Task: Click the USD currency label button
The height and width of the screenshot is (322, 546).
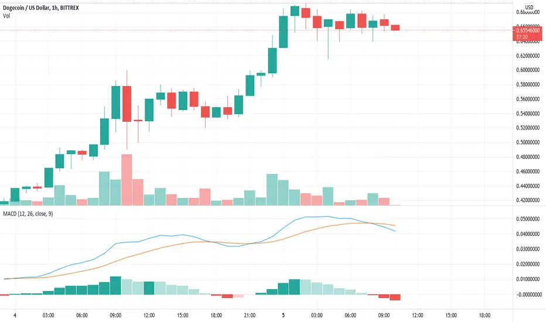Action: (529, 7)
